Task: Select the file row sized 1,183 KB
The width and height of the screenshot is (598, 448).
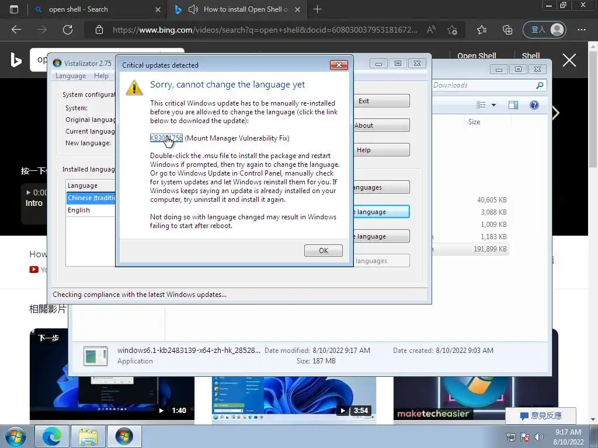Action: coord(471,237)
